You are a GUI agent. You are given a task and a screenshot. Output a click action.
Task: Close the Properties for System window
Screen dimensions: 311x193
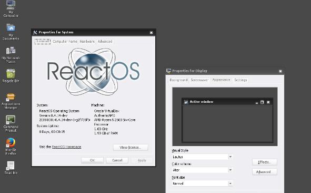pyautogui.click(x=152, y=33)
